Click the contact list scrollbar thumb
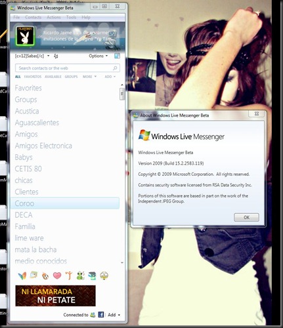 pos(122,94)
